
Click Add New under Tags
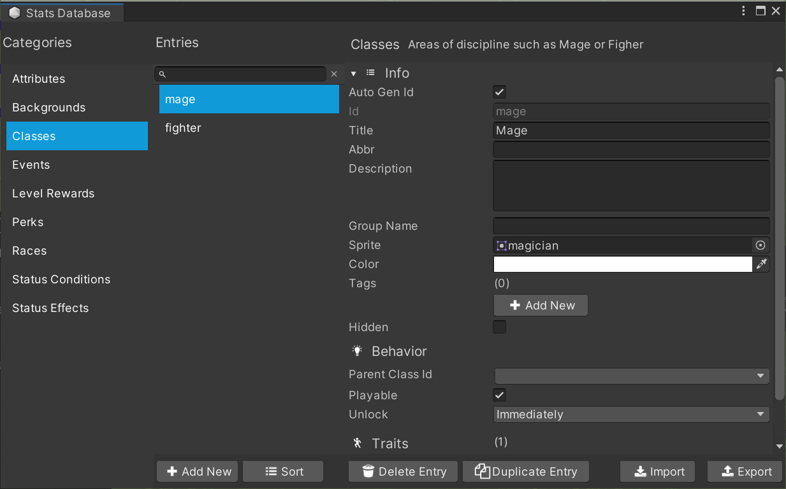click(x=541, y=306)
